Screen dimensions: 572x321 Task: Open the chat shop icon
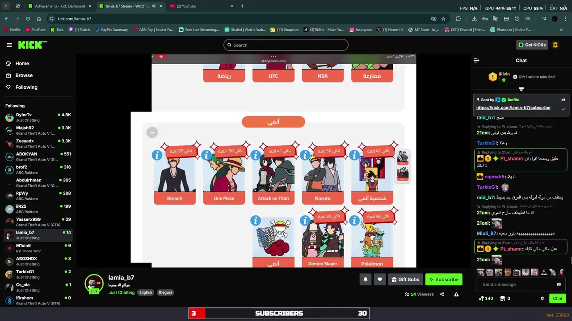(502, 298)
